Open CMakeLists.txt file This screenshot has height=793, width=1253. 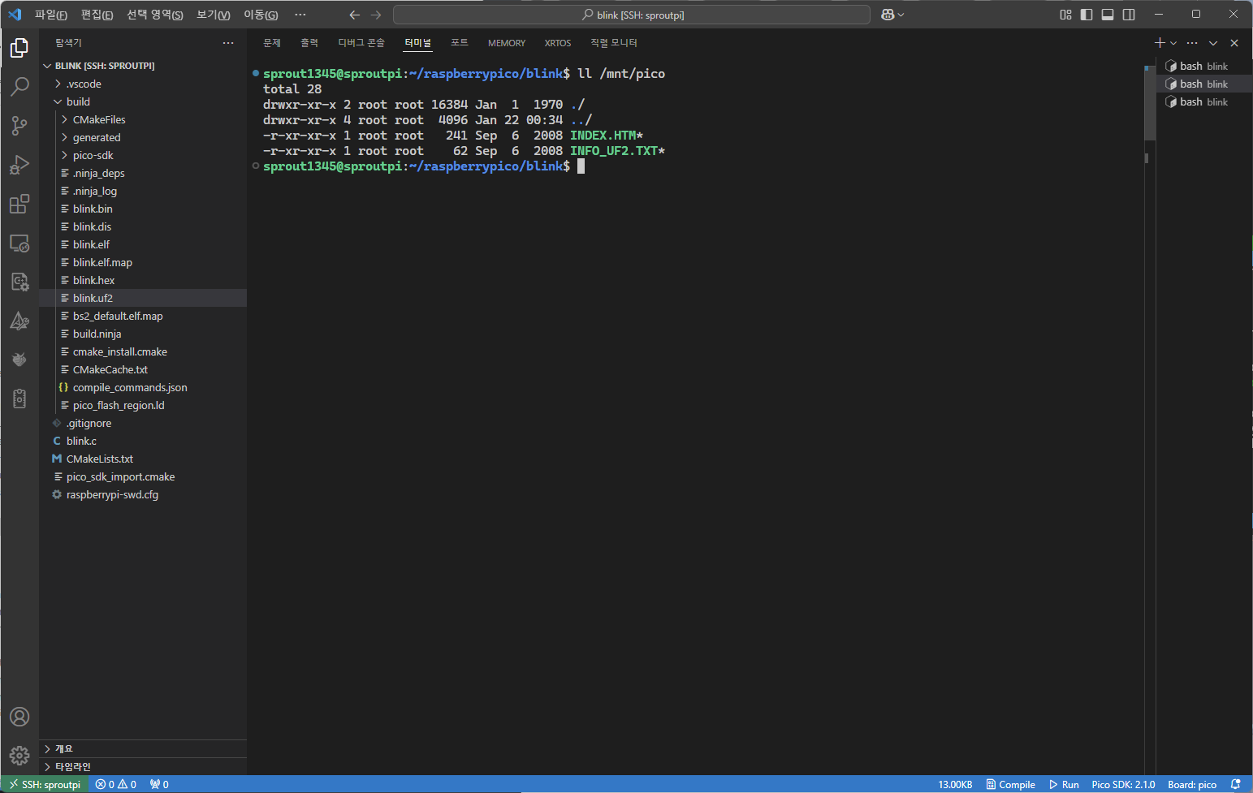pyautogui.click(x=143, y=459)
